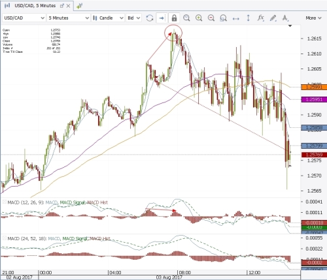The height and width of the screenshot is (280, 327).
Task: Select the USD/CAD, 5 Minutes tab
Action: [x=35, y=6]
